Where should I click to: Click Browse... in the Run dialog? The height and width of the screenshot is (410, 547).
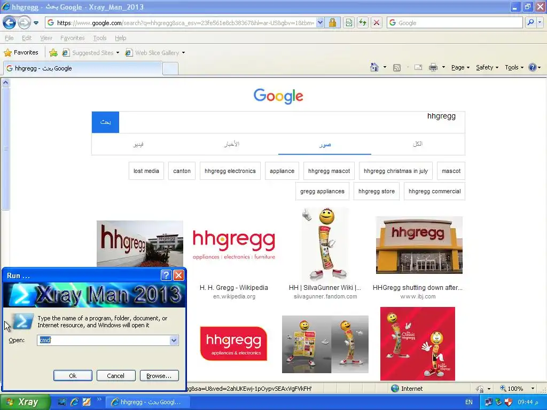159,375
